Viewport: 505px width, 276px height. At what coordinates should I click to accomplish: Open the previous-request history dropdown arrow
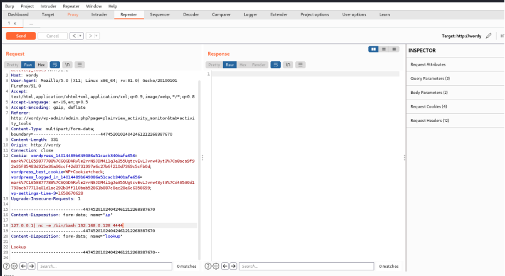pyautogui.click(x=81, y=36)
